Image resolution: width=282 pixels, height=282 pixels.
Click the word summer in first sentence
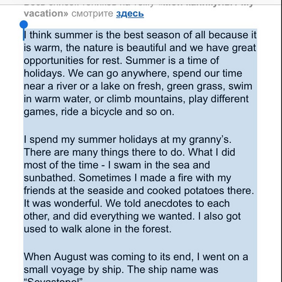pyautogui.click(x=73, y=35)
